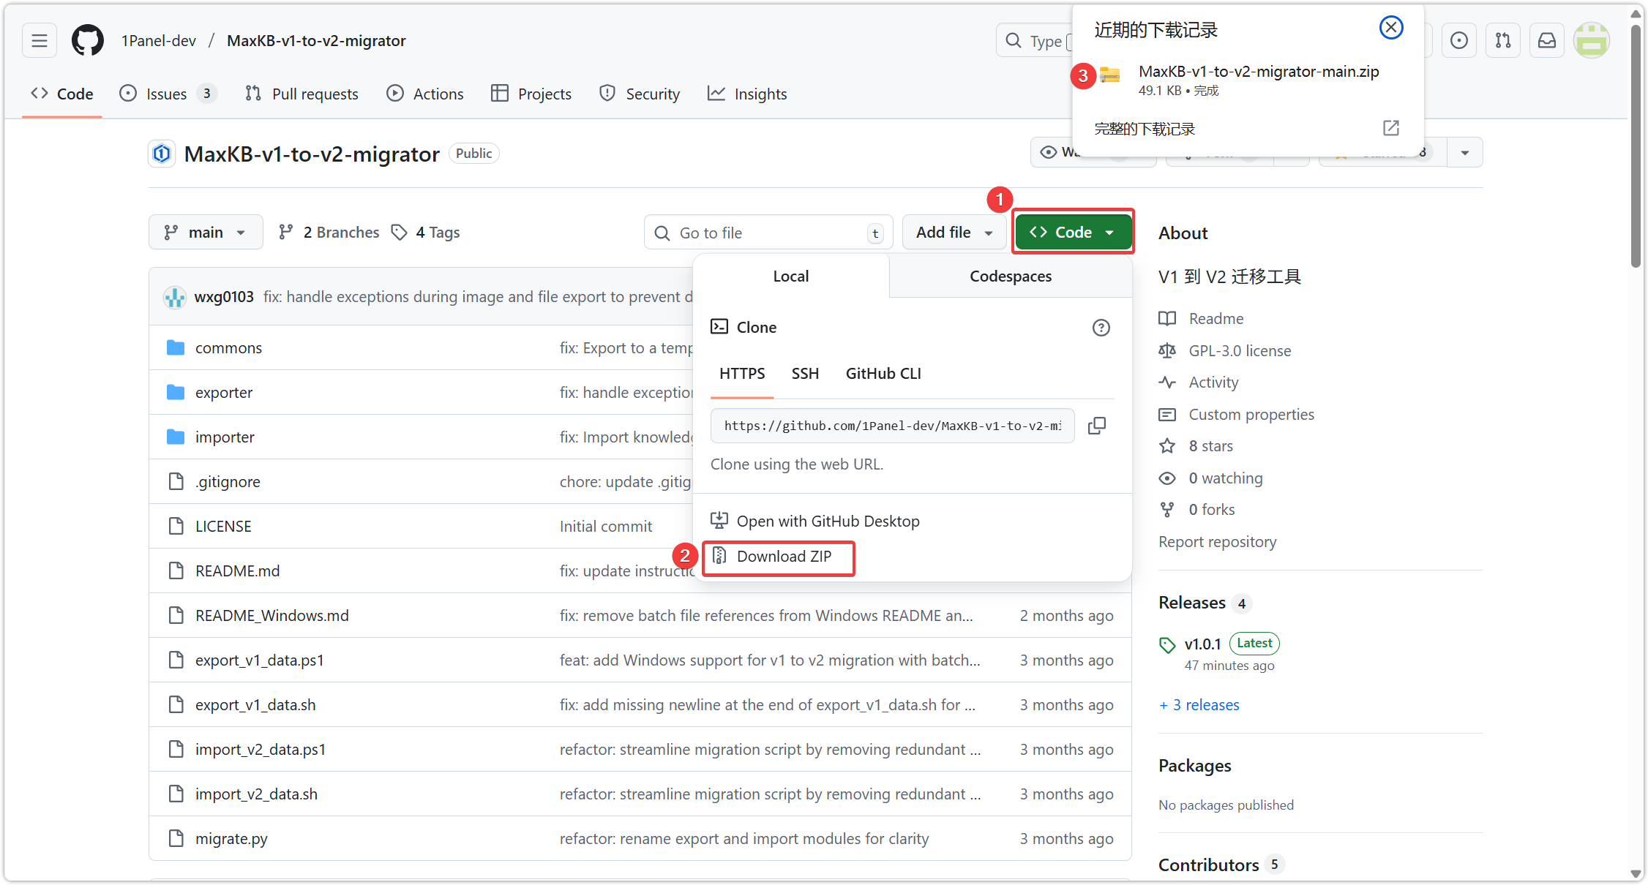
Task: Click the GitHub logo home icon
Action: pyautogui.click(x=88, y=40)
